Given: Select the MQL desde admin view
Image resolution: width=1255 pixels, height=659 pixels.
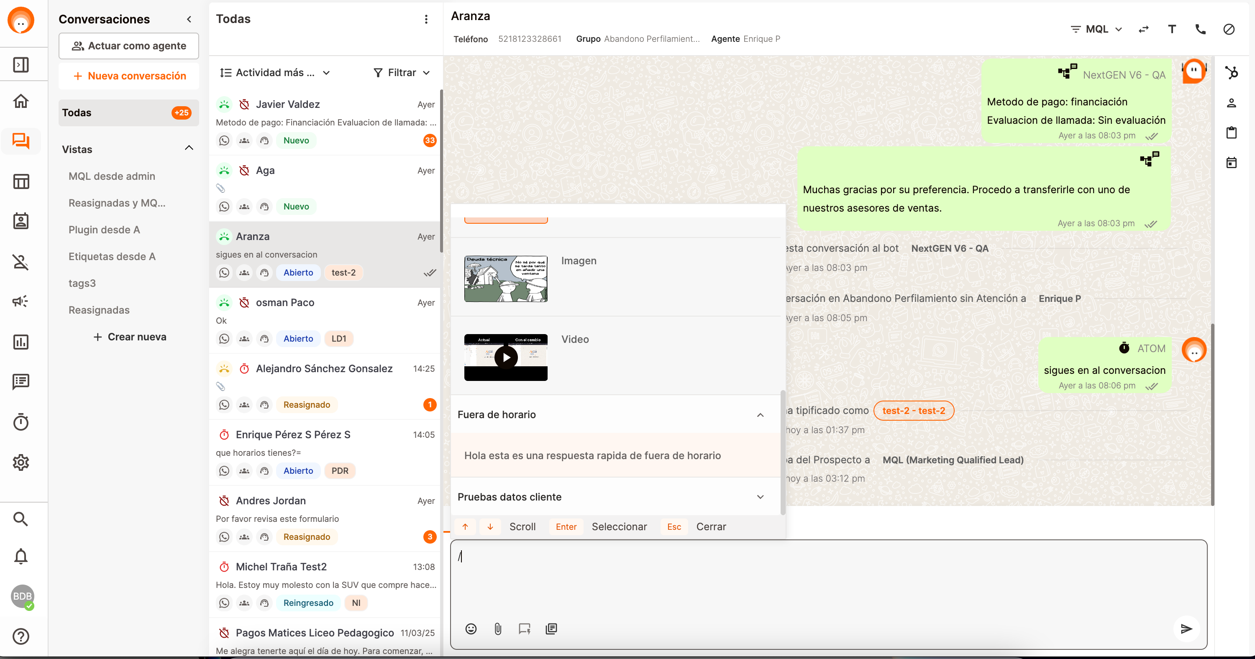Looking at the screenshot, I should click(112, 176).
